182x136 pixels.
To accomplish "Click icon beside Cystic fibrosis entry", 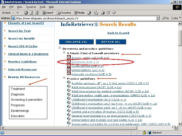I will pos(69,65).
